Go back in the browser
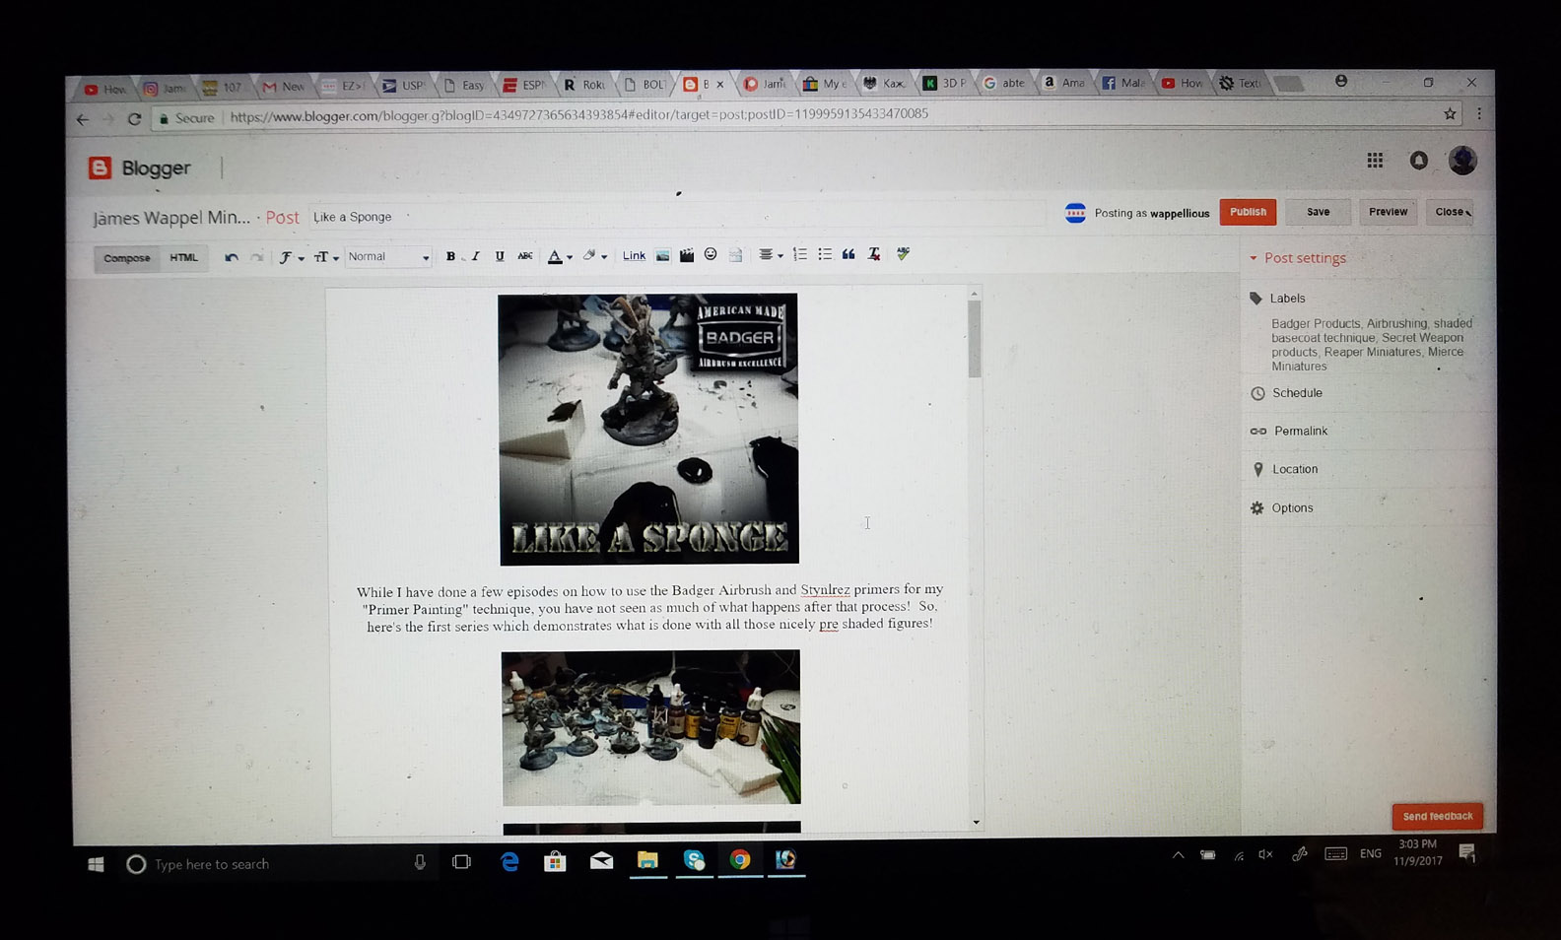The height and width of the screenshot is (940, 1561). (x=83, y=120)
